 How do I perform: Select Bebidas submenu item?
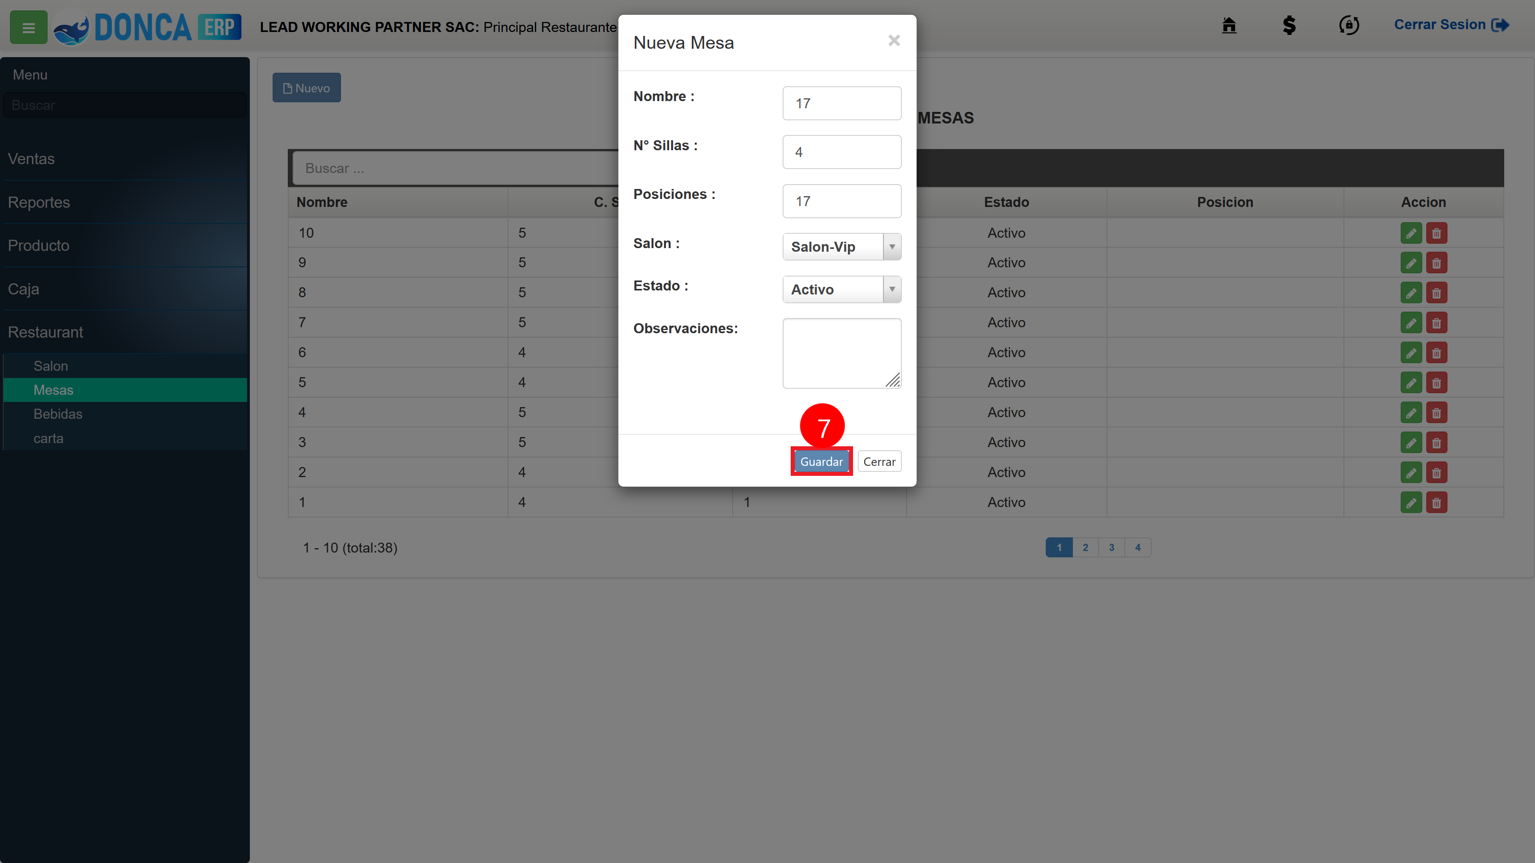[125, 414]
